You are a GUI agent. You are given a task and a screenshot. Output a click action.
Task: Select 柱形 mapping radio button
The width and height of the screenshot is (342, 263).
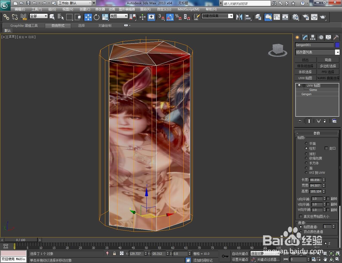pos(306,148)
